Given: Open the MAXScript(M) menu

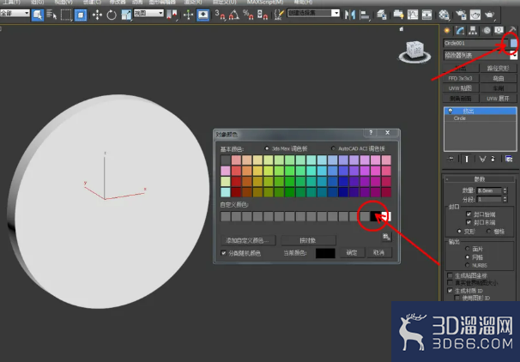Looking at the screenshot, I should pyautogui.click(x=265, y=3).
